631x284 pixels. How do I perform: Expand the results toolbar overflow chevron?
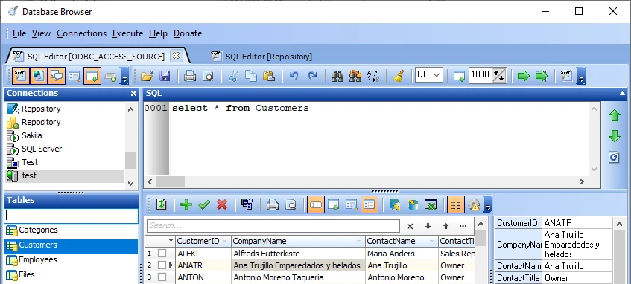click(x=488, y=205)
